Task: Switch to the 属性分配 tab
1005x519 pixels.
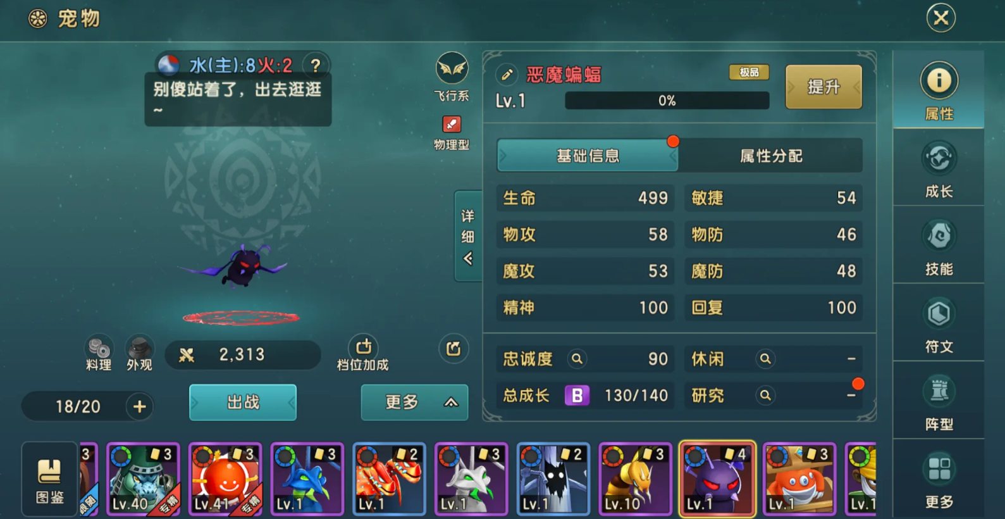Action: (x=770, y=156)
